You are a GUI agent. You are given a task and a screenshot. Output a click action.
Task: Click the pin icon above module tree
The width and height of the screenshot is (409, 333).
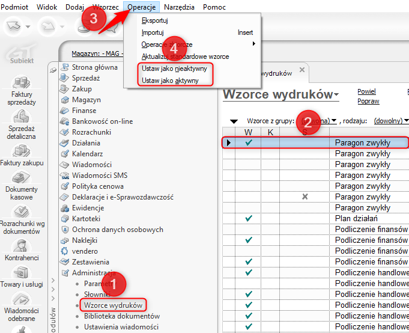coord(53,70)
